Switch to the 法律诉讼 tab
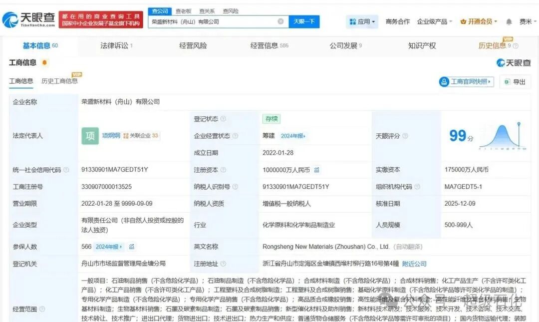The width and height of the screenshot is (539, 322). click(x=116, y=45)
